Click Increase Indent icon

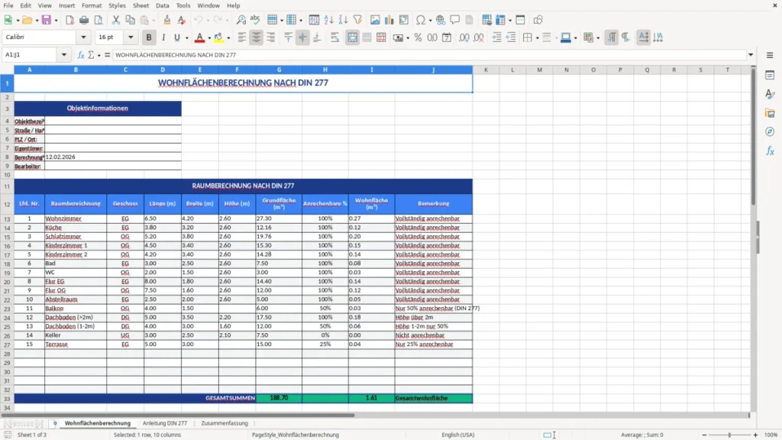[496, 37]
